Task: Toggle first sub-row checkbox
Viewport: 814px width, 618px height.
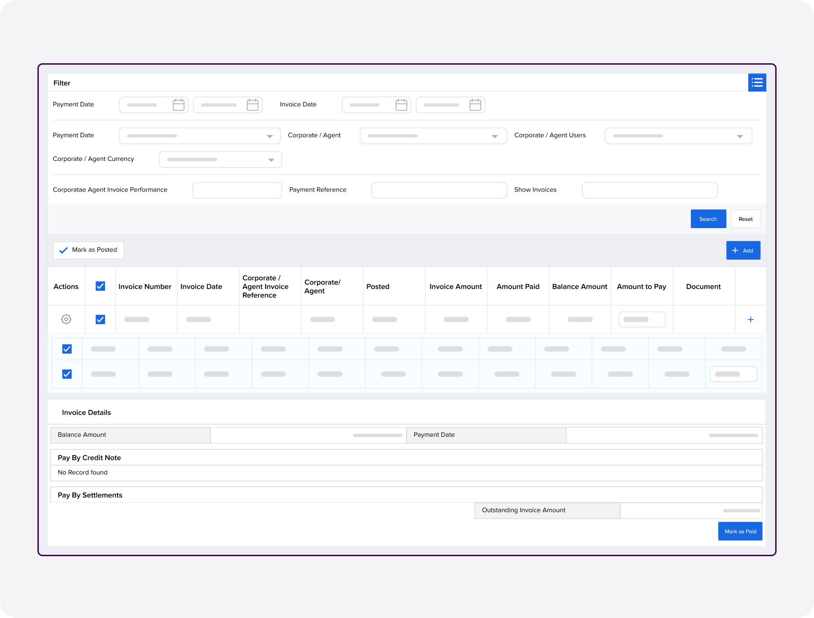Action: tap(67, 349)
